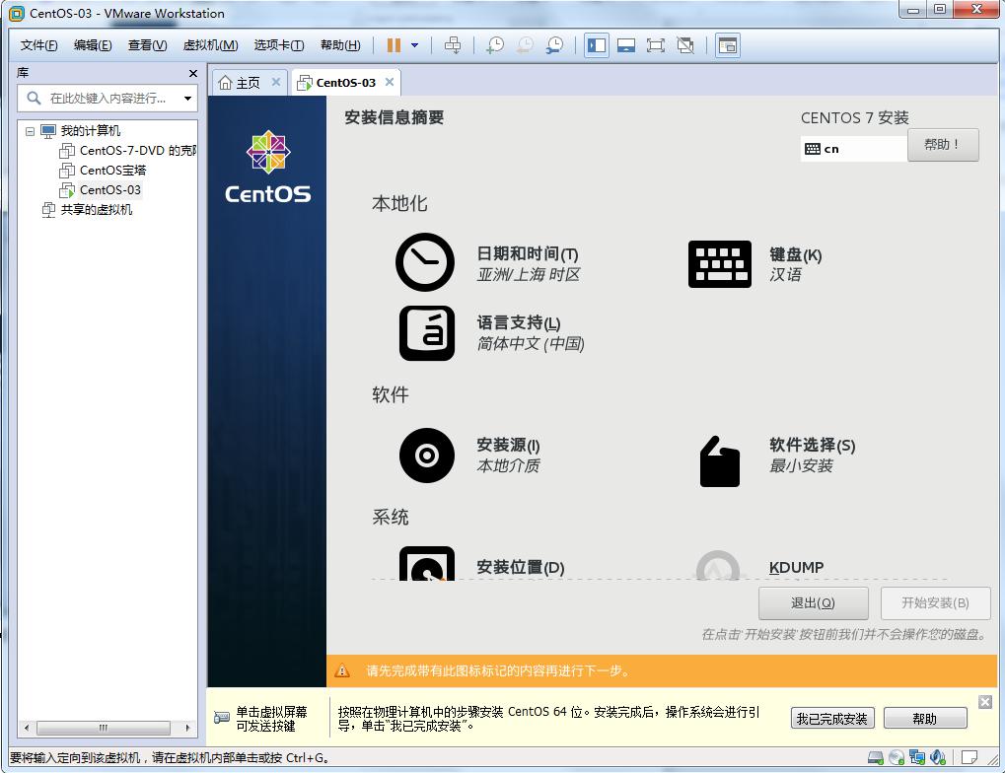This screenshot has width=1005, height=773.
Task: Open the 选项卡(T) menu
Action: click(279, 45)
